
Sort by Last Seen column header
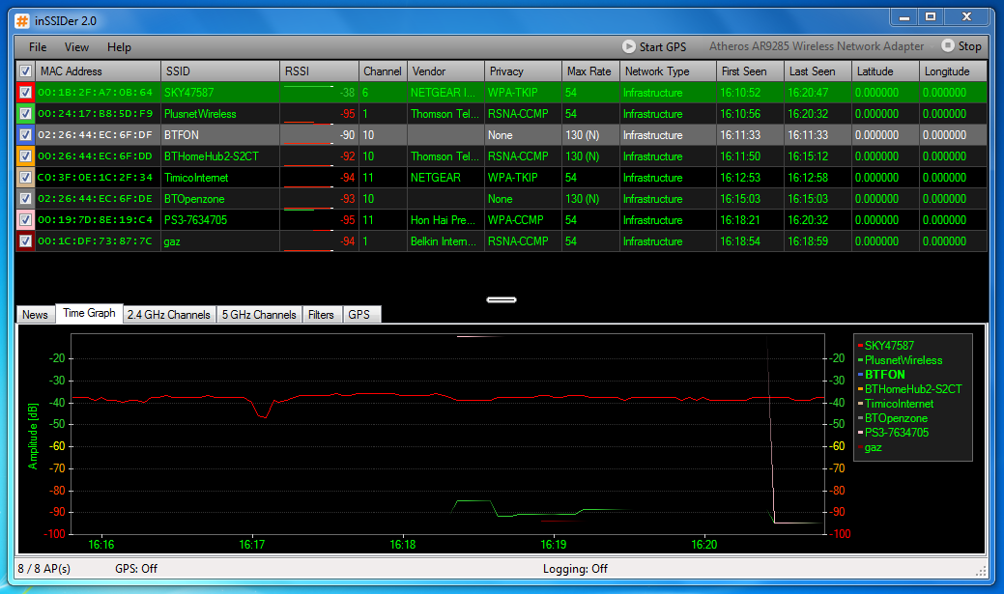[818, 71]
